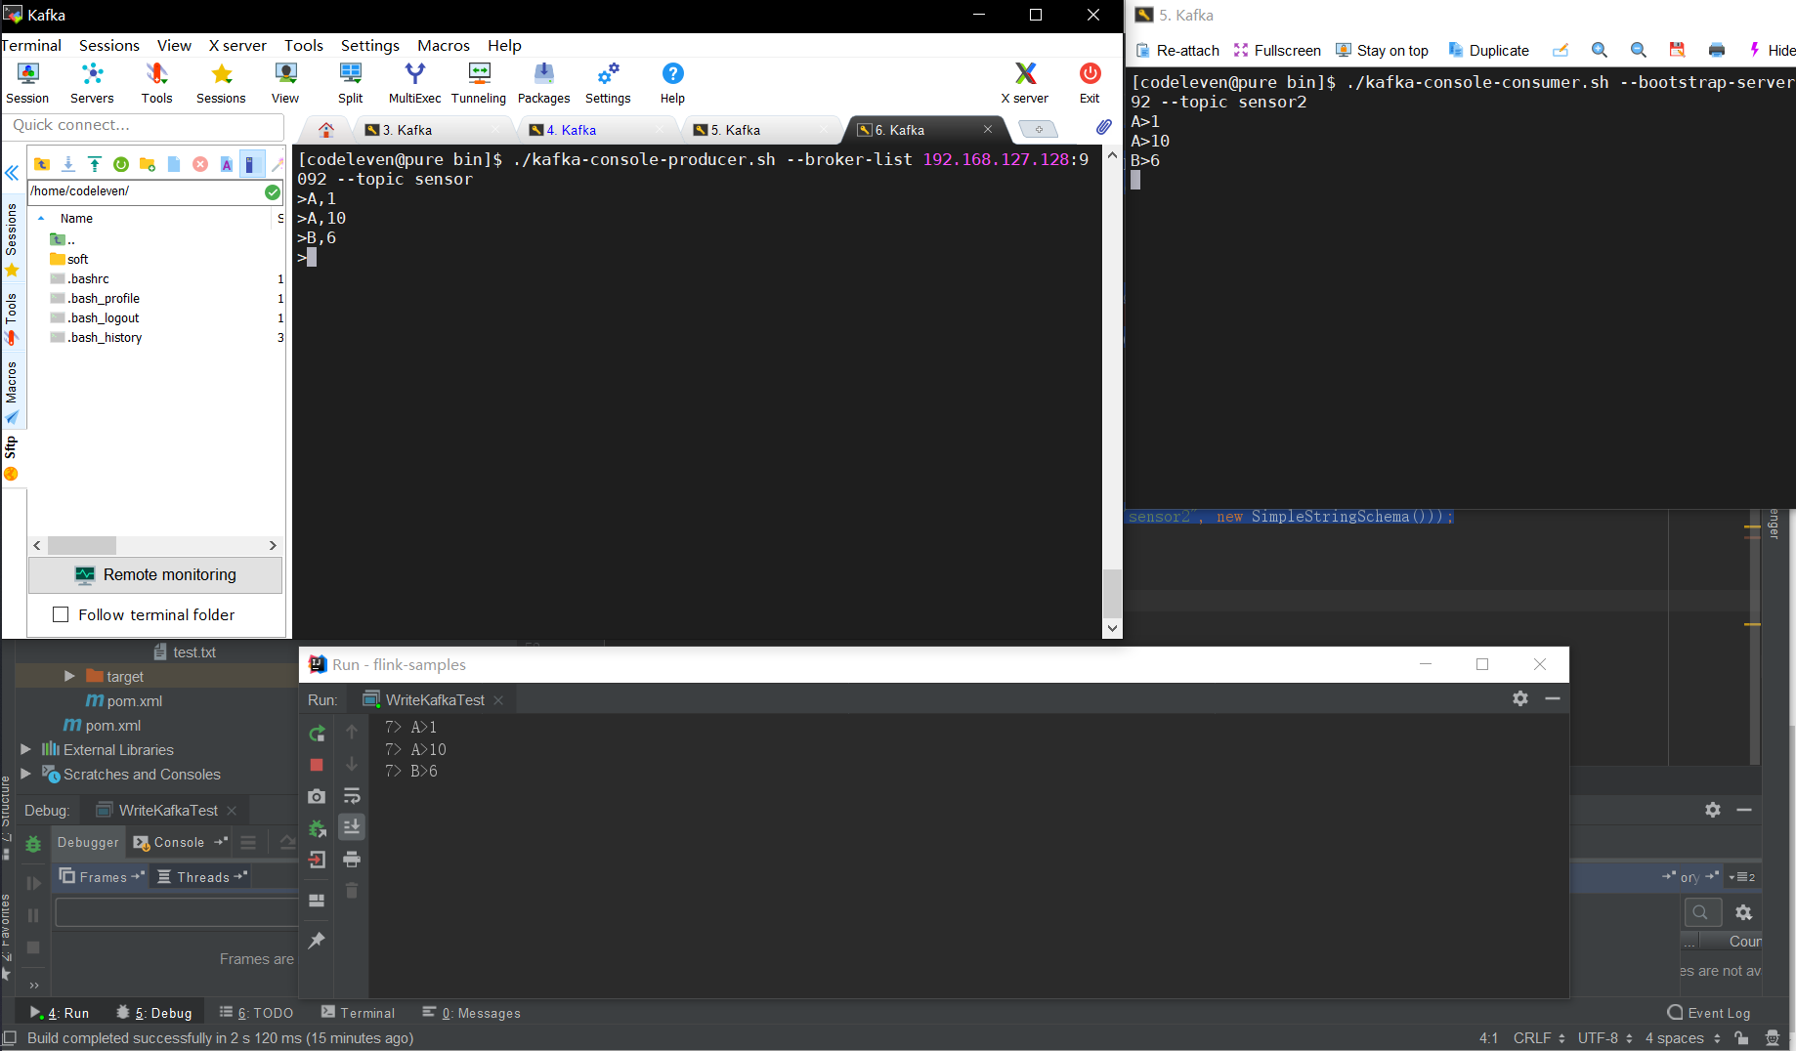
Task: Start the X server icon
Action: (1025, 83)
